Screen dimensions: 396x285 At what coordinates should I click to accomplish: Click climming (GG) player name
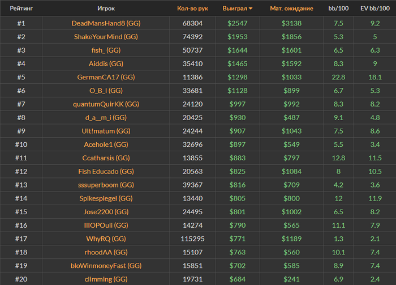pyautogui.click(x=106, y=279)
